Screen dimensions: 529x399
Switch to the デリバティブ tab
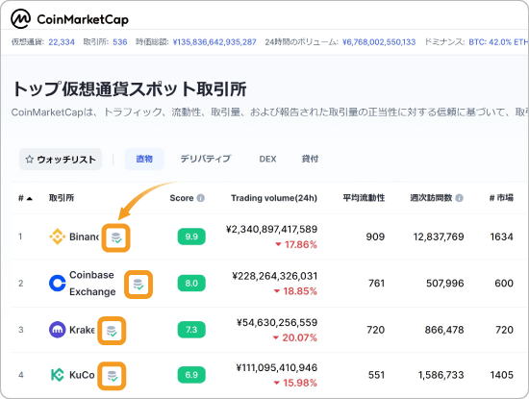coord(206,159)
